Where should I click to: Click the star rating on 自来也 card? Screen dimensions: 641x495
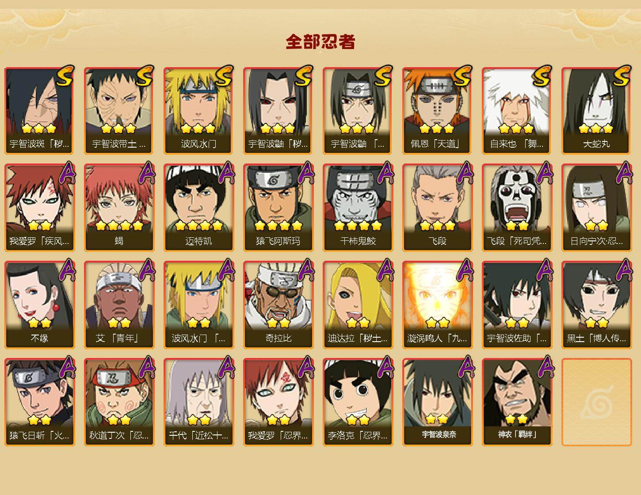516,129
